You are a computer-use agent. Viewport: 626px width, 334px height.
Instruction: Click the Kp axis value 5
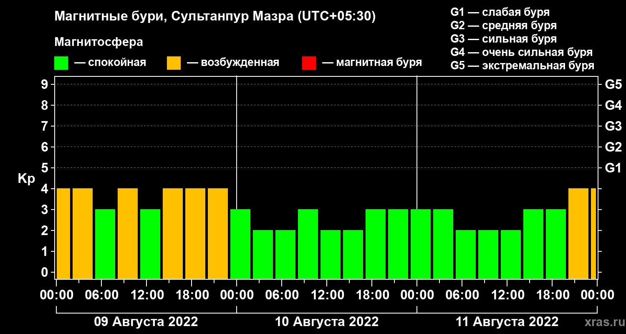(x=45, y=168)
